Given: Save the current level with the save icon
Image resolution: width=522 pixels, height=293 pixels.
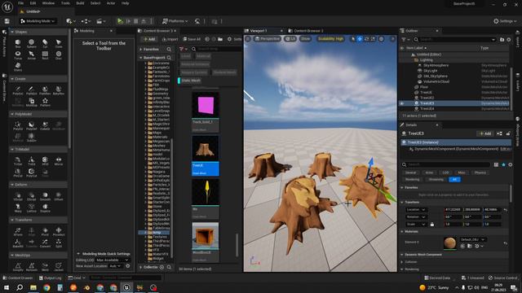Looking at the screenshot, I should coord(7,21).
